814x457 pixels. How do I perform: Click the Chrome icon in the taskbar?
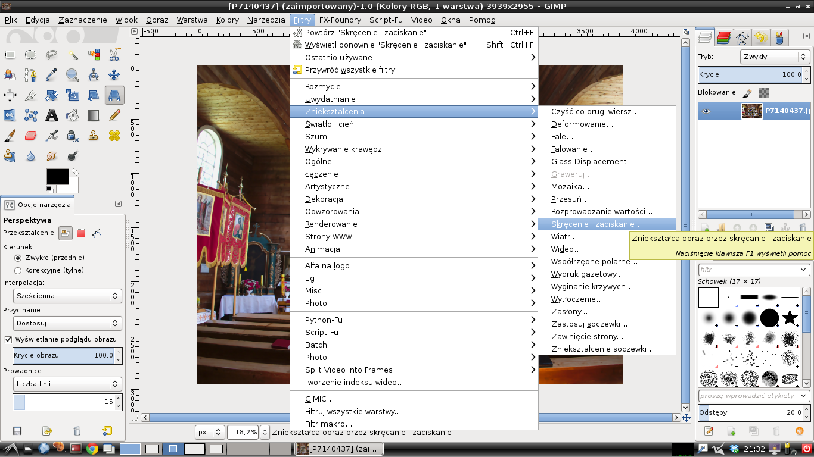(92, 449)
